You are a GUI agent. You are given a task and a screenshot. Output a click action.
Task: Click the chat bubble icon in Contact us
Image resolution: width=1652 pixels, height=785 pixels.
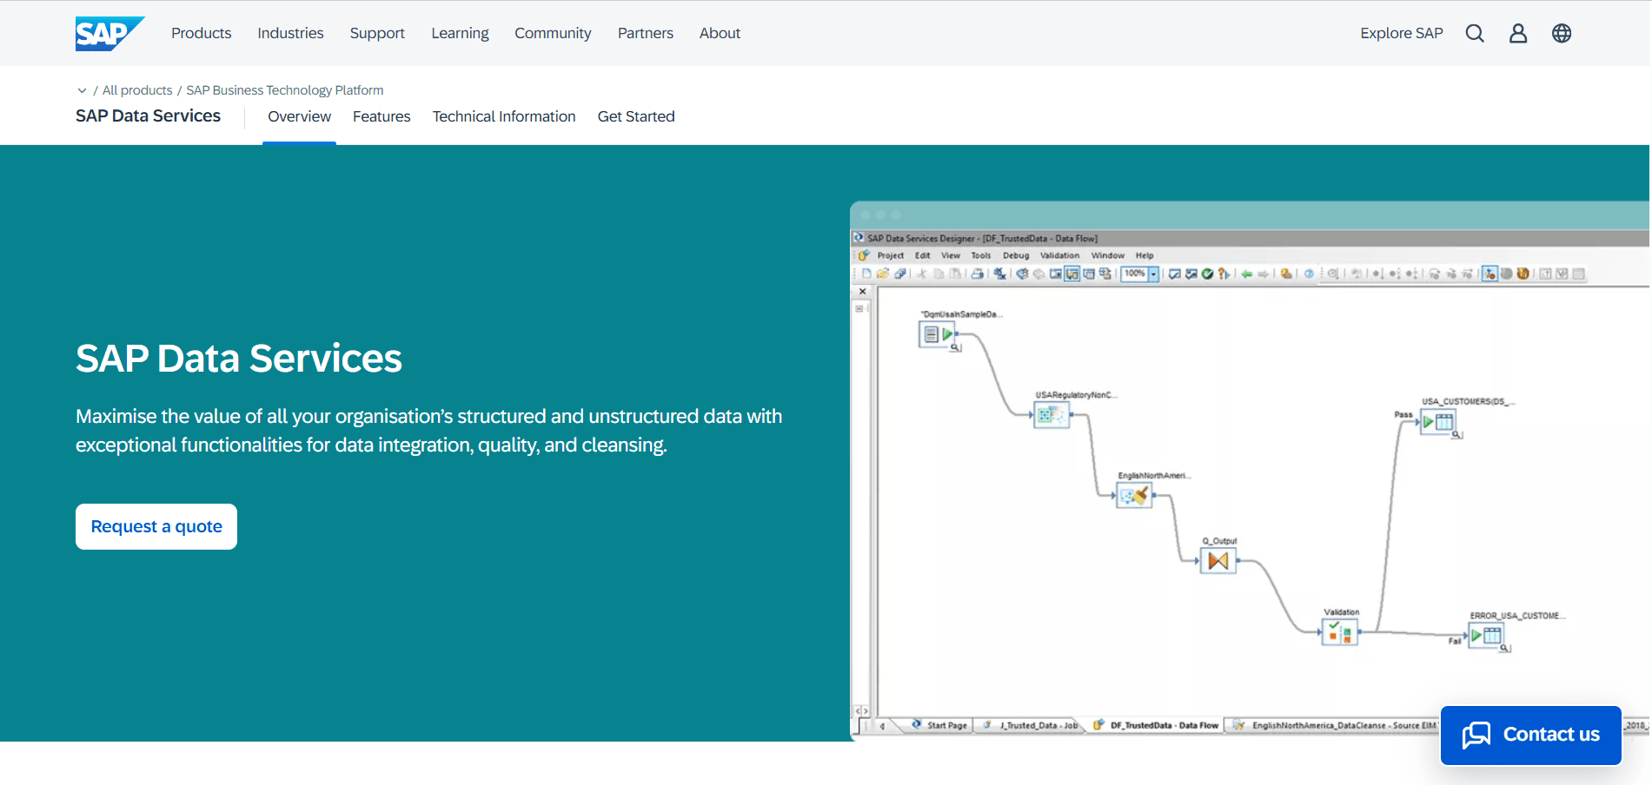tap(1476, 735)
